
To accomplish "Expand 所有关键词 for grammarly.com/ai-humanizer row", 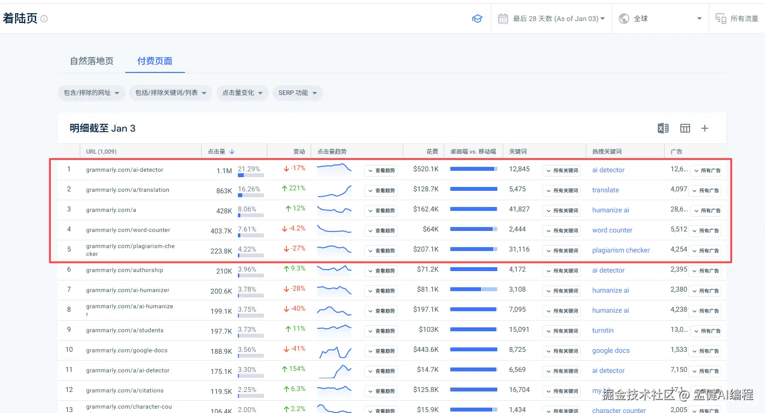I will [x=561, y=291].
